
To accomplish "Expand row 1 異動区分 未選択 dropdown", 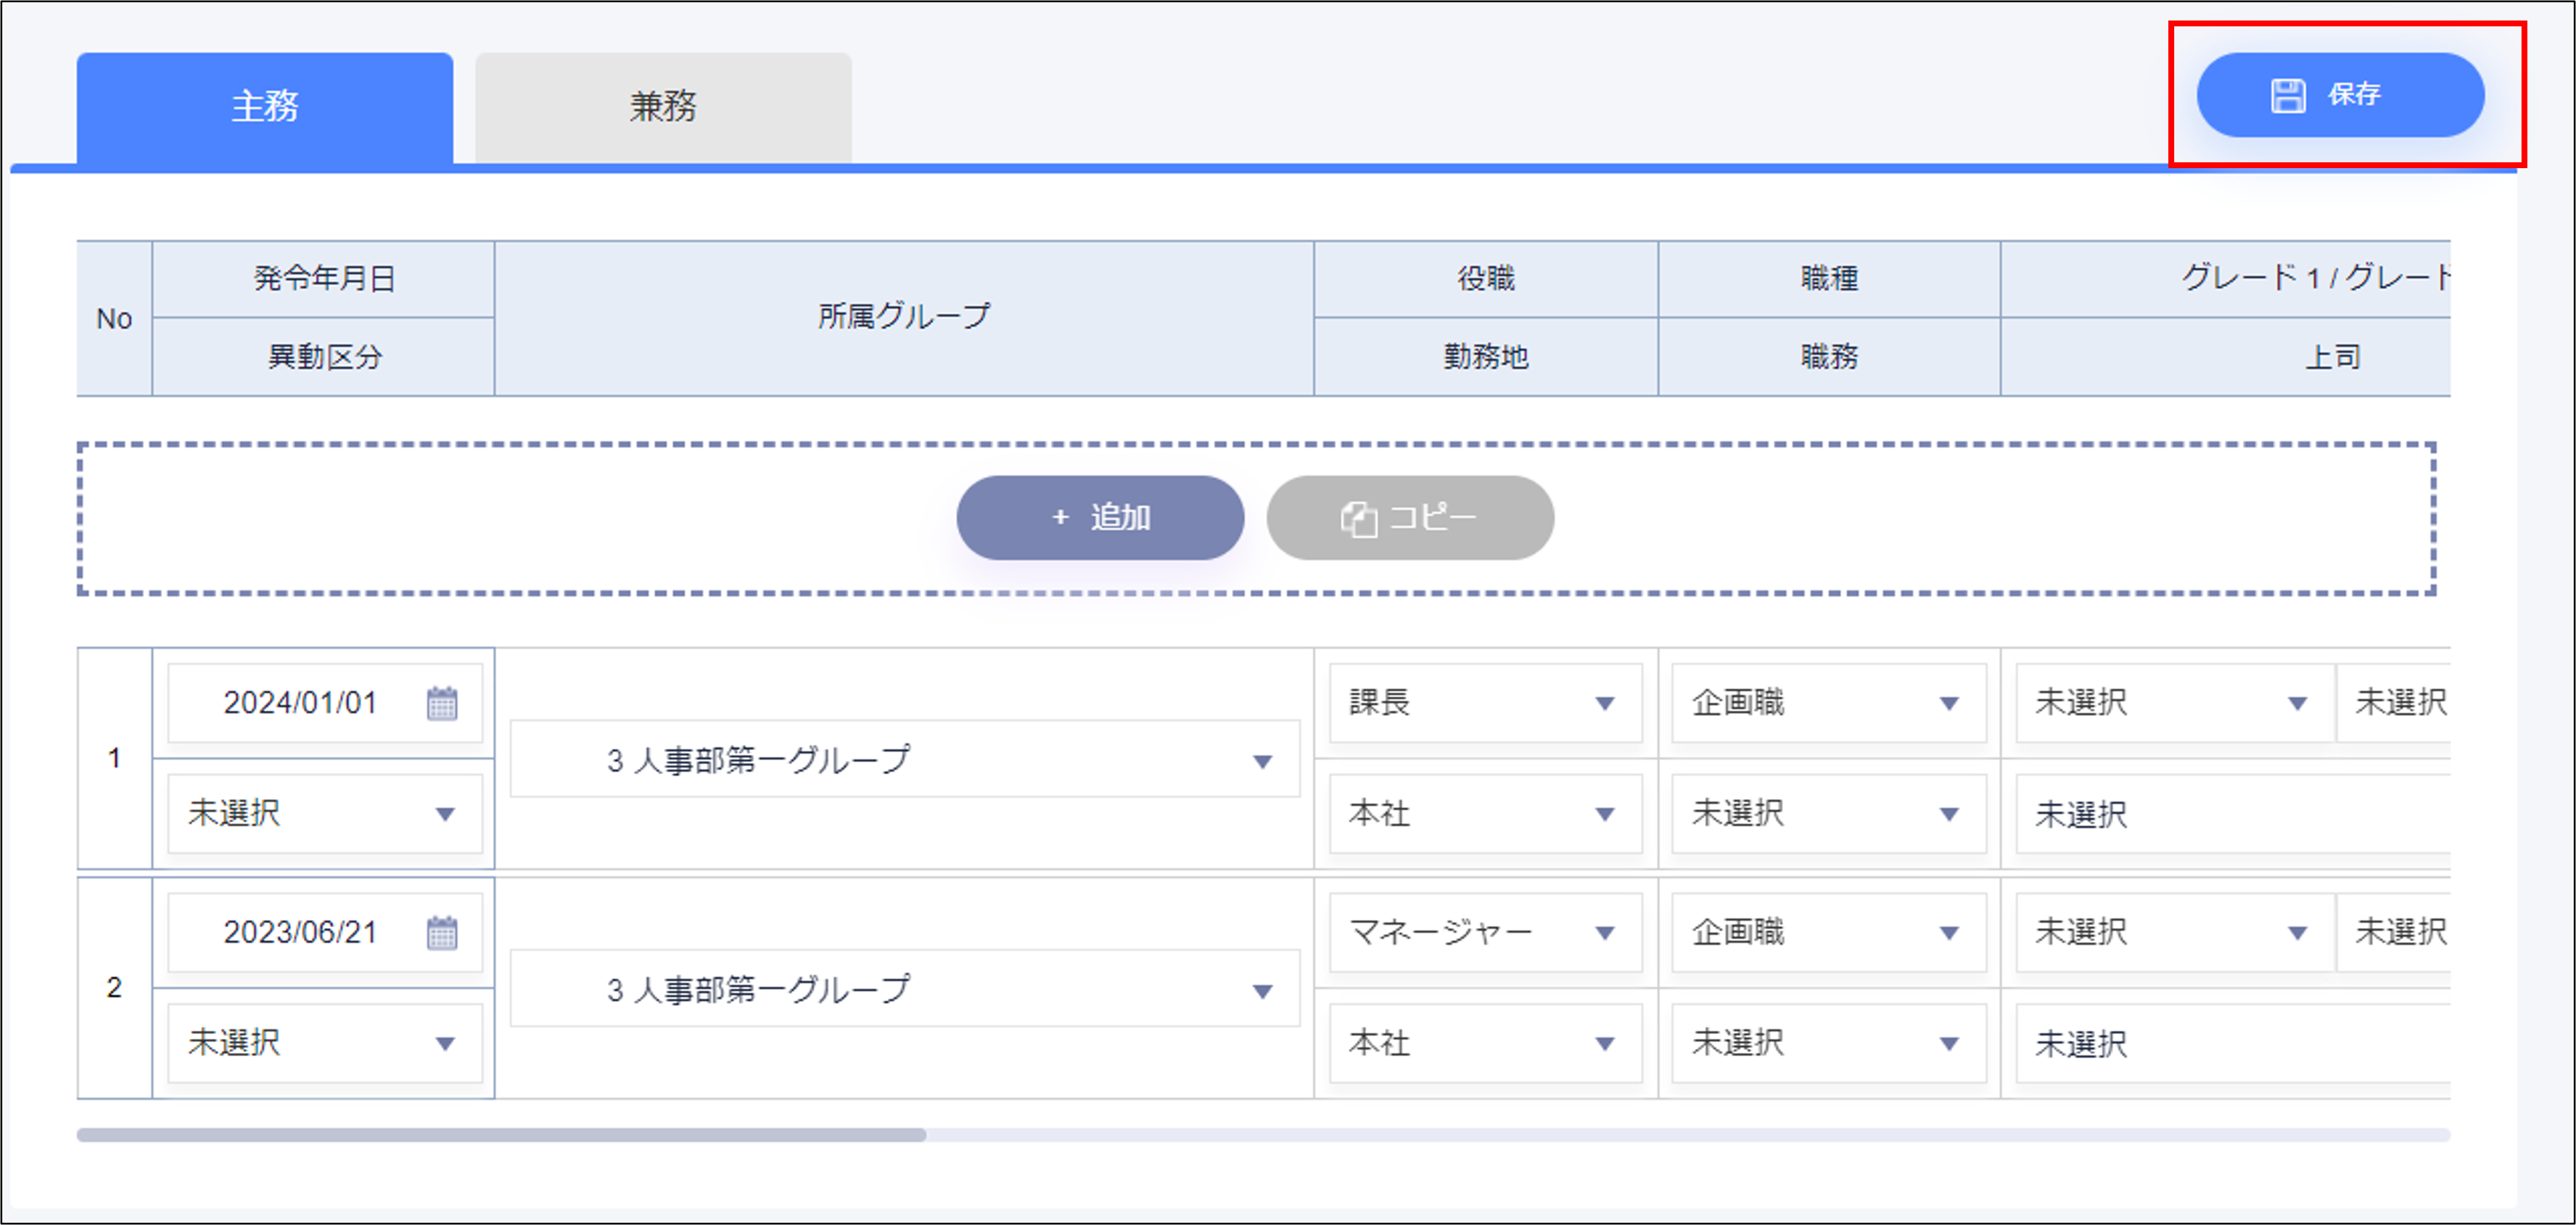I will click(445, 814).
